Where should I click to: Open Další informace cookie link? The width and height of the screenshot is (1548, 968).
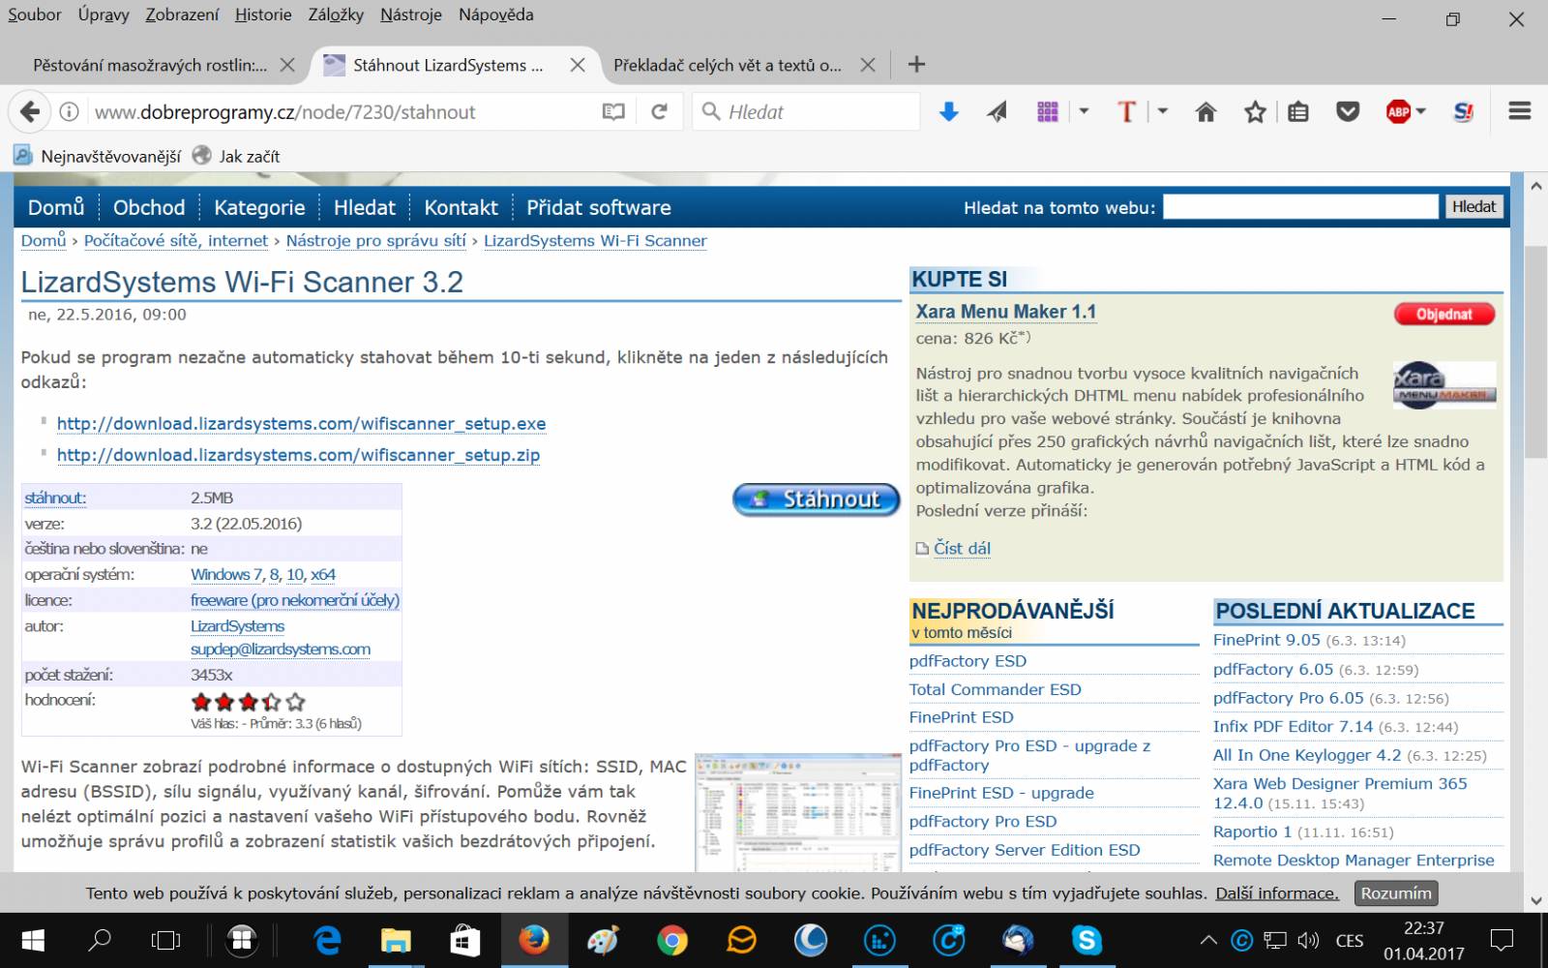tap(1277, 892)
